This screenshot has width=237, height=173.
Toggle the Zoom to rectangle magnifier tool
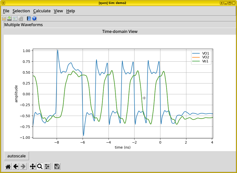pyautogui.click(x=40, y=166)
